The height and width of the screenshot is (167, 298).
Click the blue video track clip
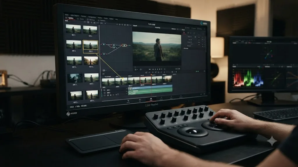[x=150, y=87]
